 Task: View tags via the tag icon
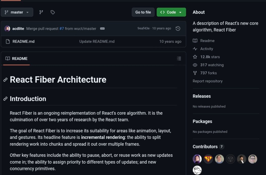click(x=53, y=12)
